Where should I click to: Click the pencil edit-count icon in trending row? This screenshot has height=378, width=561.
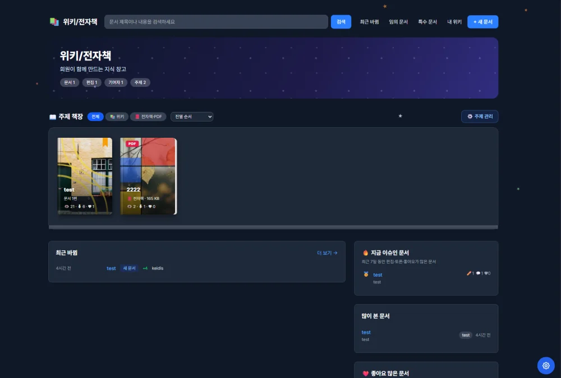point(468,273)
